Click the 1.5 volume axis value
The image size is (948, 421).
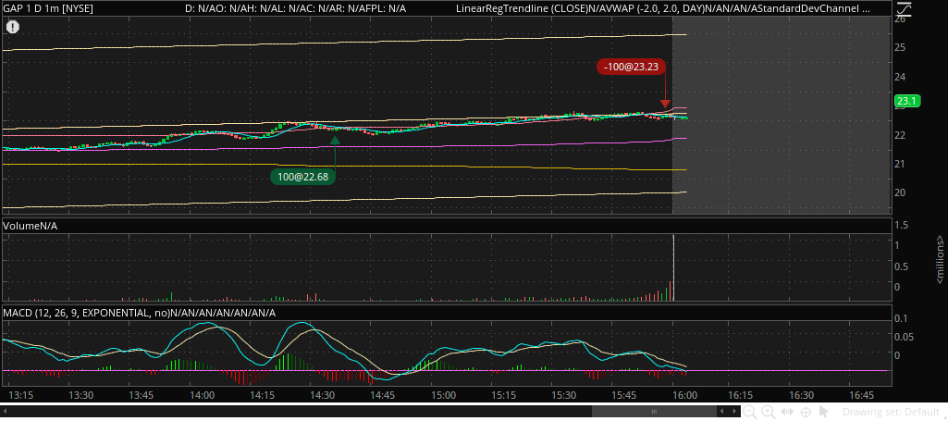901,225
